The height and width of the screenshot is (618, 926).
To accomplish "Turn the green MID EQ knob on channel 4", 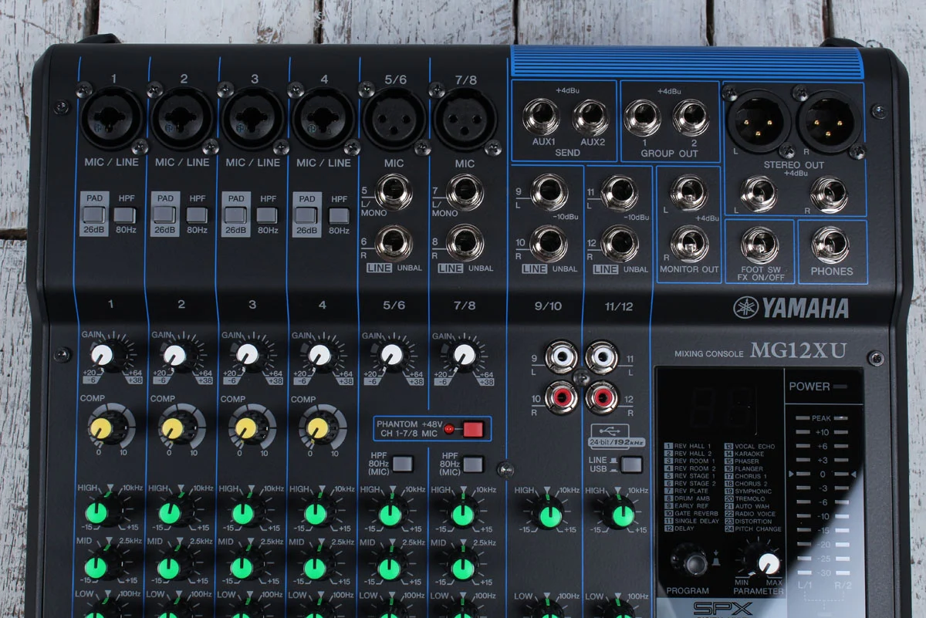I will coord(315,569).
